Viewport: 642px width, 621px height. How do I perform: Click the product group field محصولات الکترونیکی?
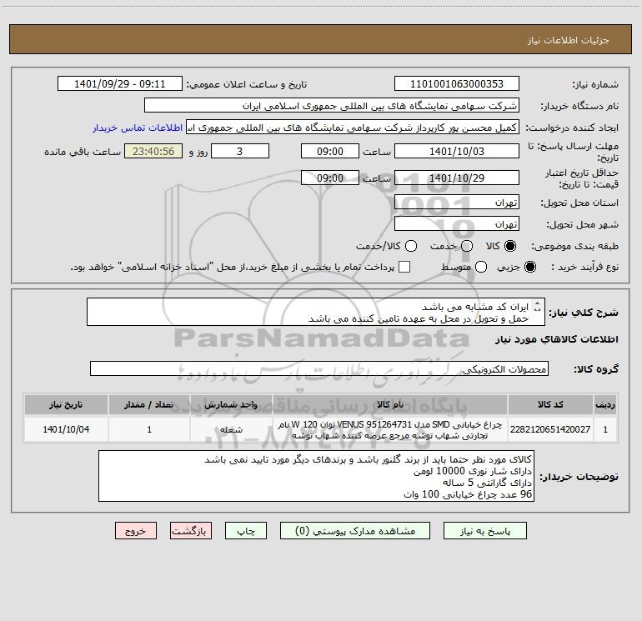coord(319,368)
